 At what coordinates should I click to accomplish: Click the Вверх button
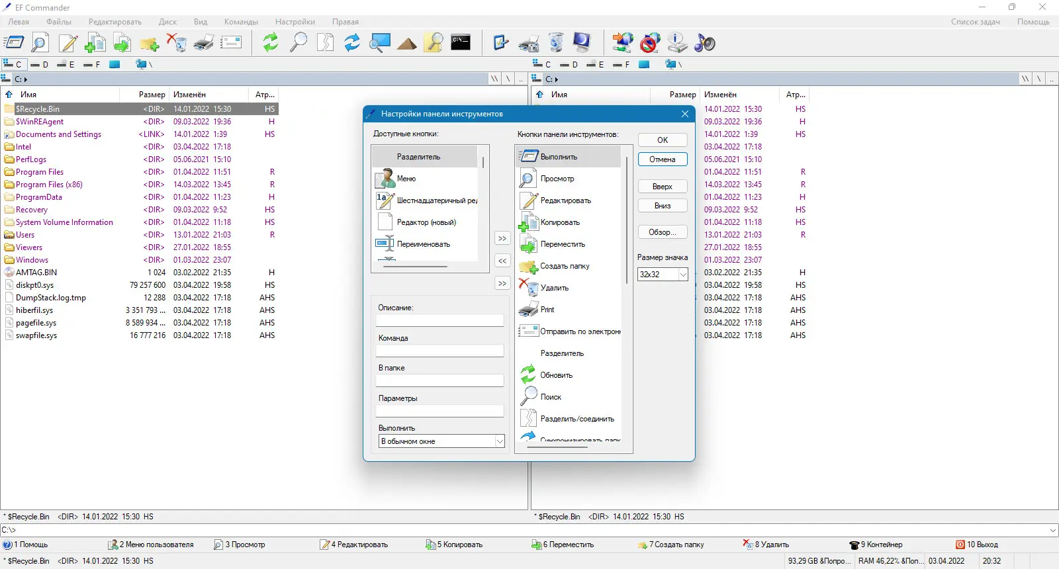pyautogui.click(x=663, y=187)
